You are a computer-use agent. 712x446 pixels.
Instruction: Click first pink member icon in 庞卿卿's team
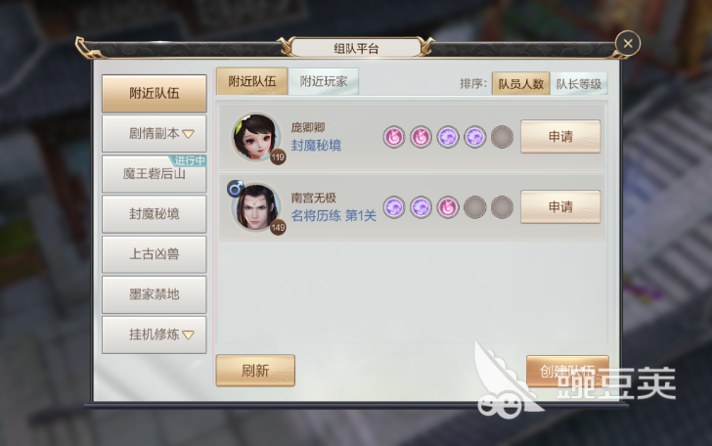[394, 137]
